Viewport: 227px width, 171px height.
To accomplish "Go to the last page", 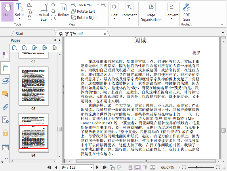I will tap(104, 167).
